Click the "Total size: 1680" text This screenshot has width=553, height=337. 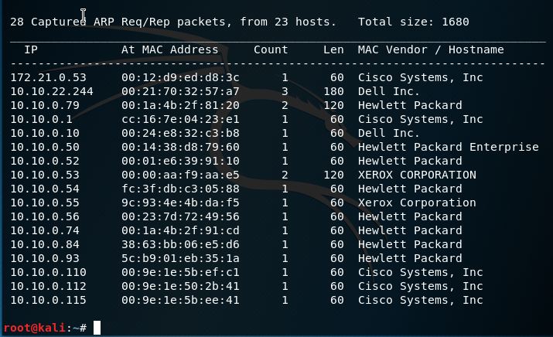413,22
